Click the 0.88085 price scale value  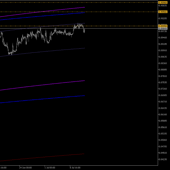point(163,70)
